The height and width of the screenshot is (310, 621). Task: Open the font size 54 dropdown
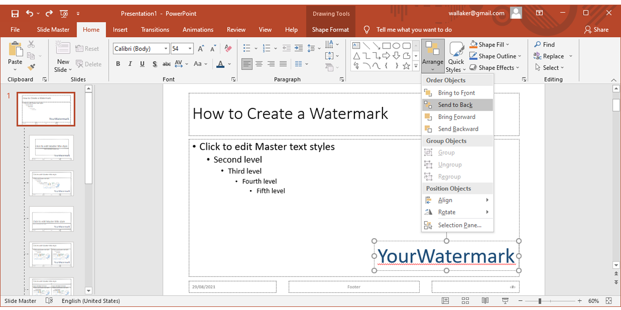[x=190, y=49]
